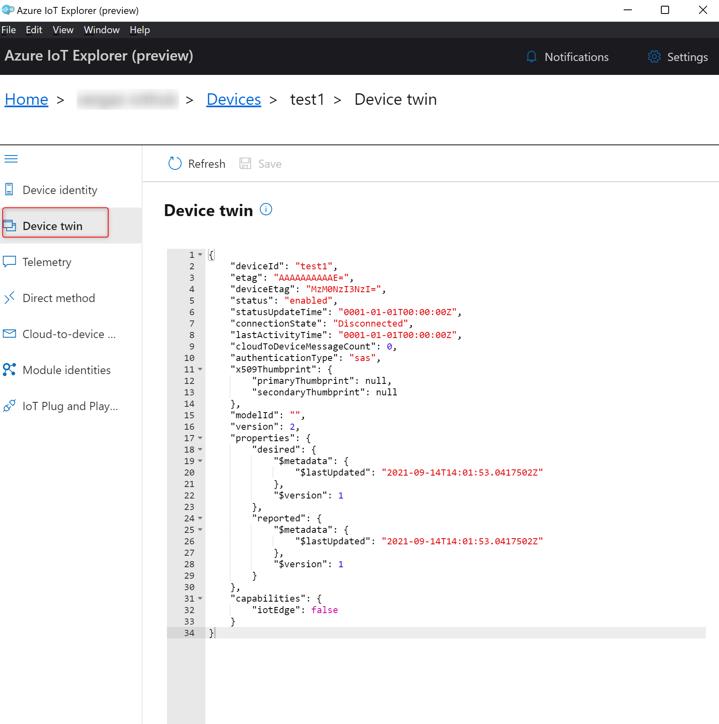The image size is (719, 724).
Task: Open the Direct method section
Action: [x=71, y=298]
